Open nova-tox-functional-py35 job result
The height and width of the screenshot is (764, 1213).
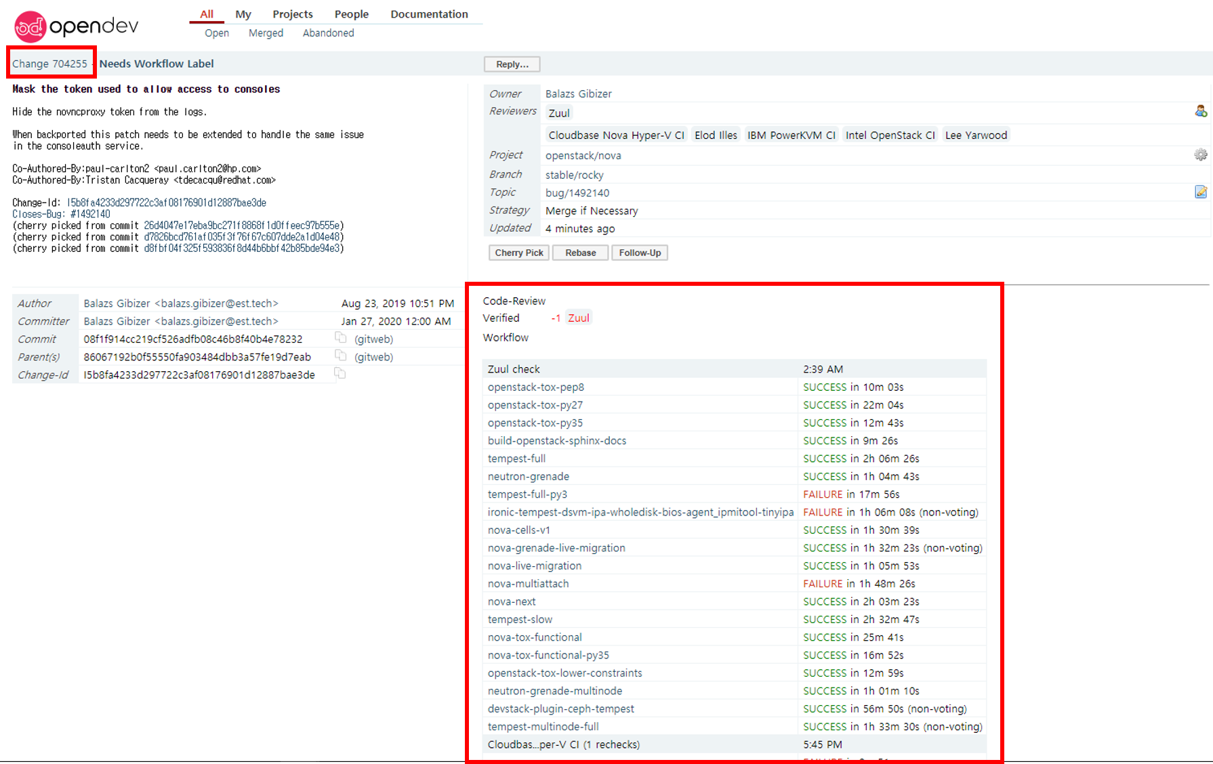click(x=548, y=656)
